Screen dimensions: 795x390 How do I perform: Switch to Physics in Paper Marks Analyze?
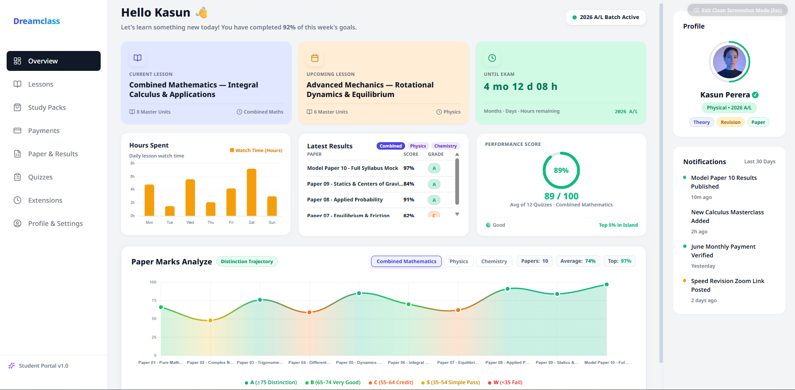tap(459, 262)
